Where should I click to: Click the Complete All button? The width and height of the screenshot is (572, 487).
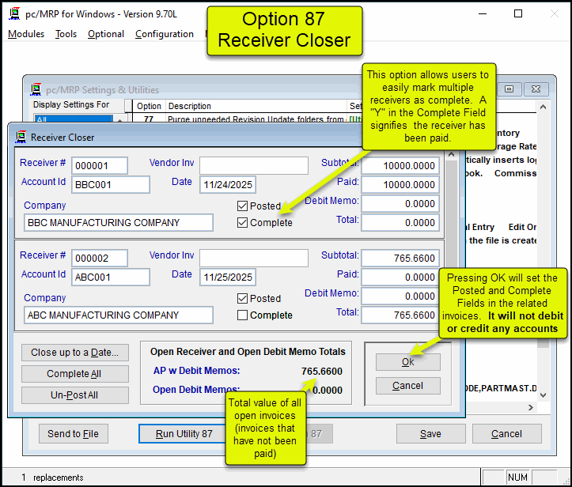coord(74,374)
